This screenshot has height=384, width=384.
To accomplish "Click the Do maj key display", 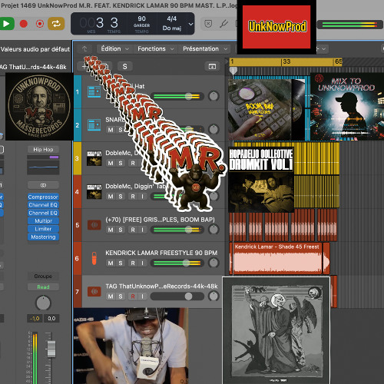I will (x=172, y=28).
